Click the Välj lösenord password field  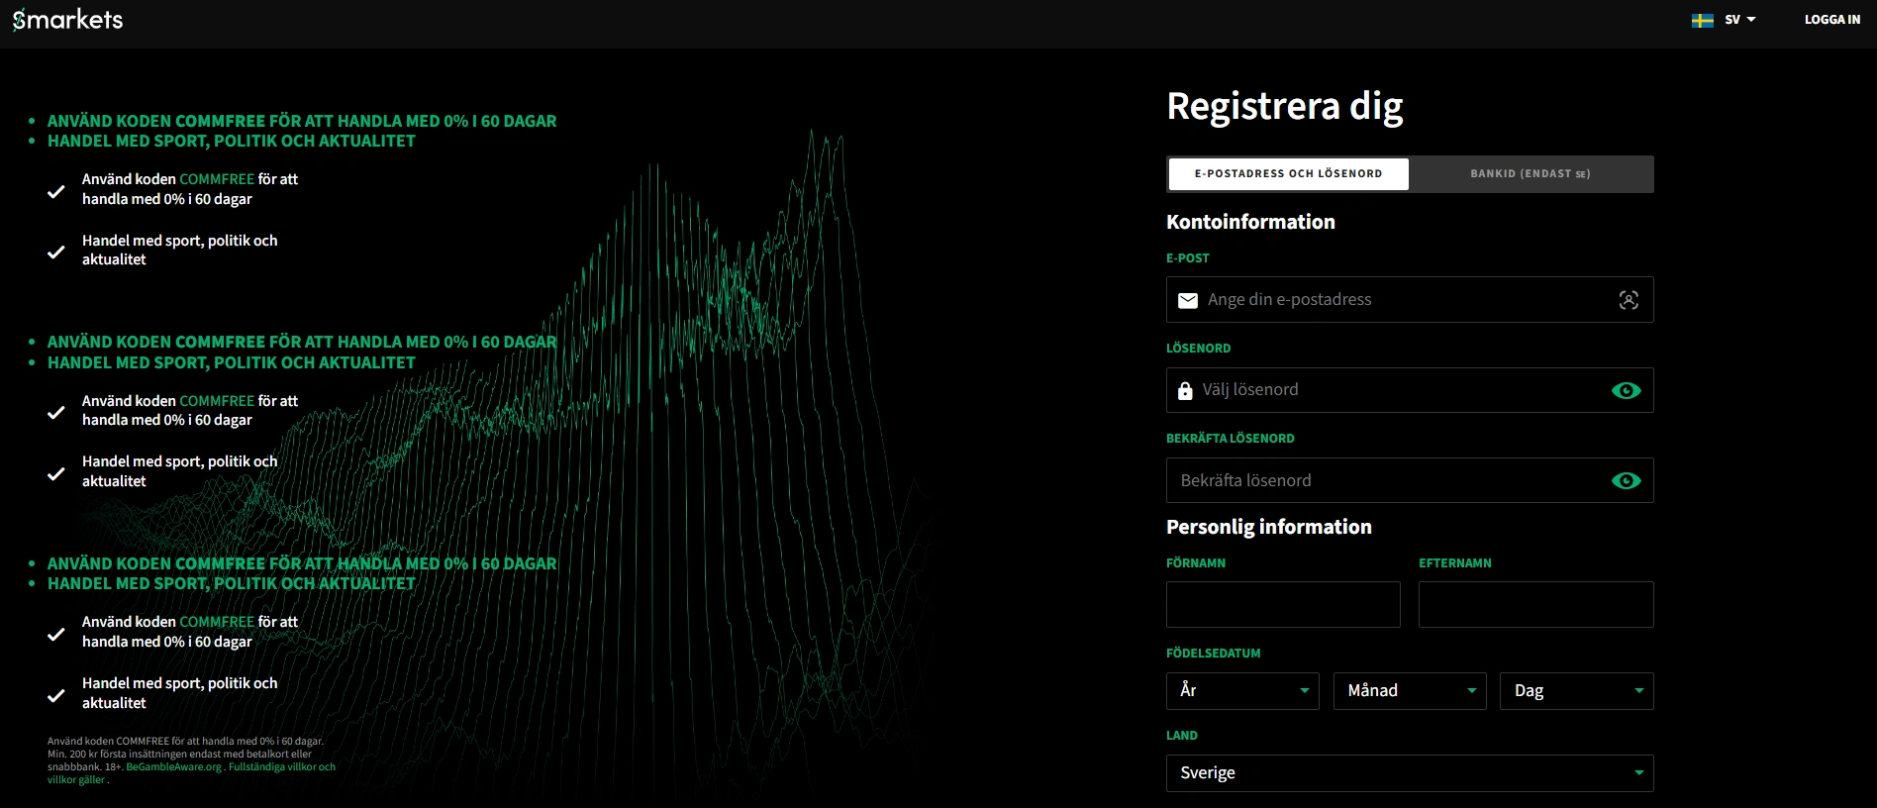coord(1410,390)
